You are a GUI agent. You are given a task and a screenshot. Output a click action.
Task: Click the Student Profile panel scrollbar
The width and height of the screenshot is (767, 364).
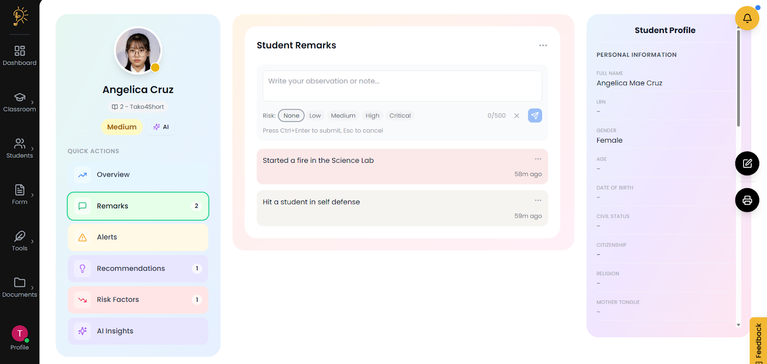coord(738,79)
